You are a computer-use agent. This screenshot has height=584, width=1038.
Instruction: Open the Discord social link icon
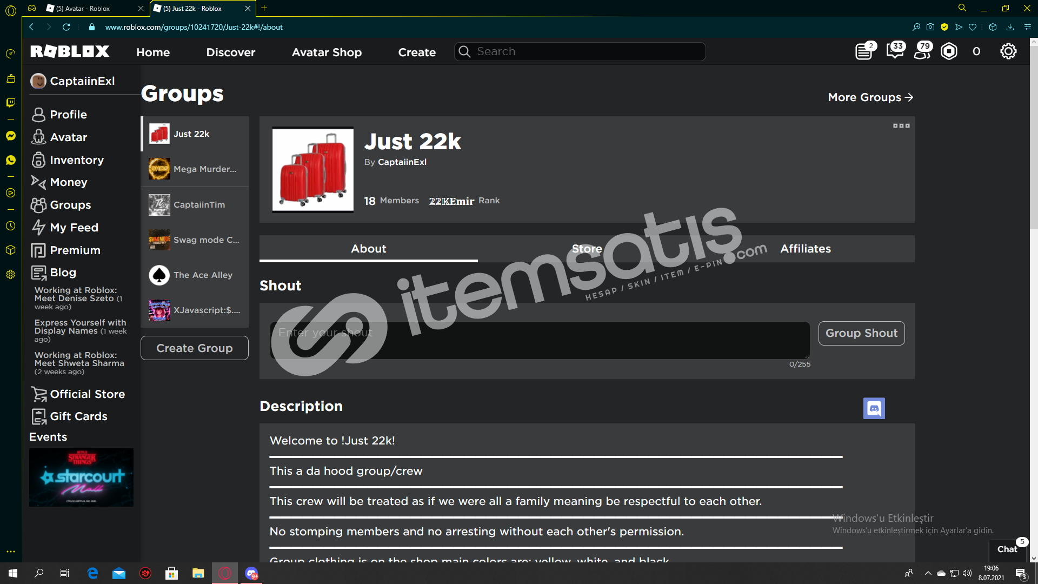point(874,408)
